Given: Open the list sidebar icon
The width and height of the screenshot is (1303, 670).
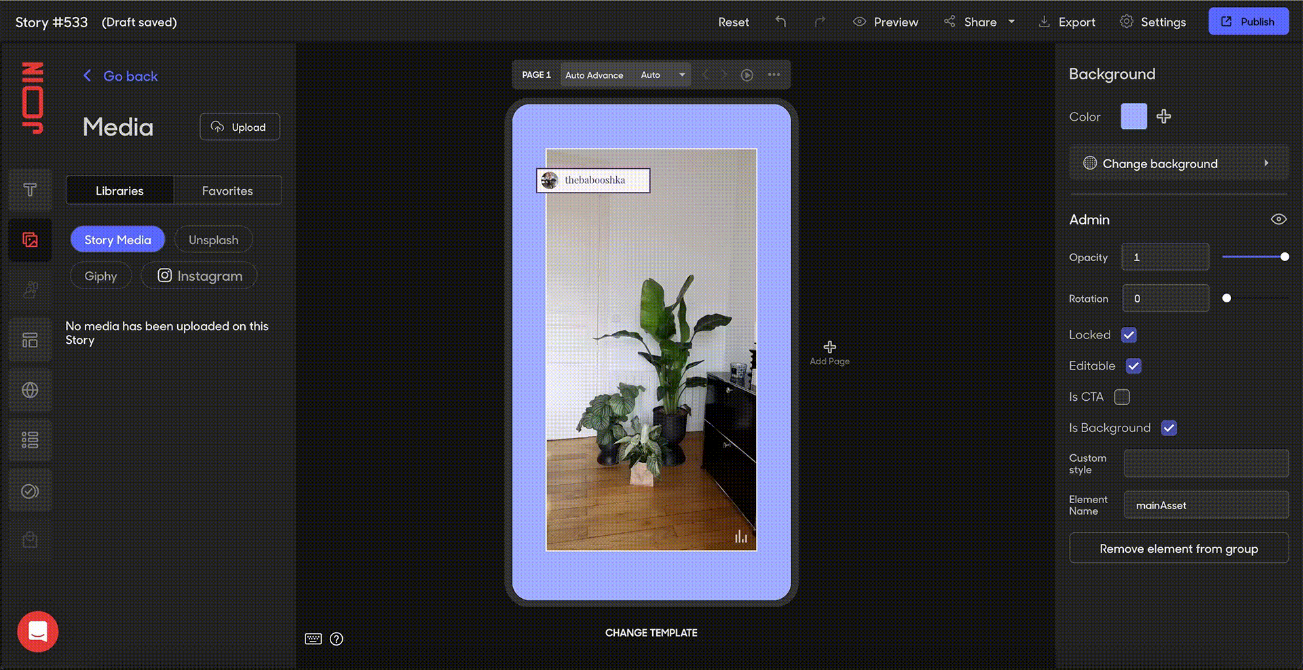Looking at the screenshot, I should 30,440.
